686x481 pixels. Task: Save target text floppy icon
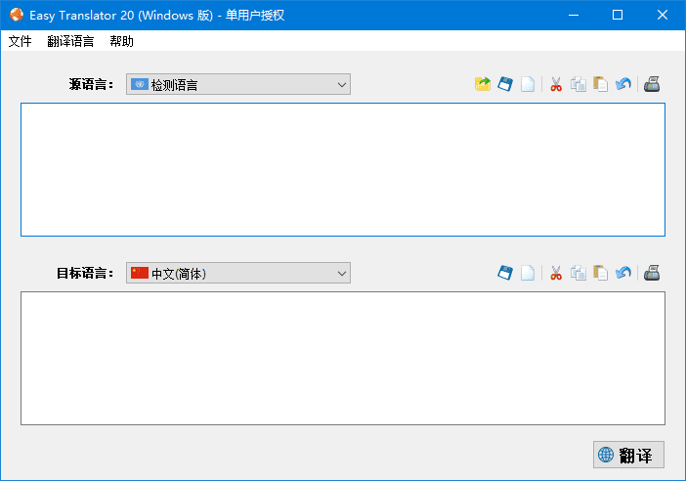click(505, 273)
